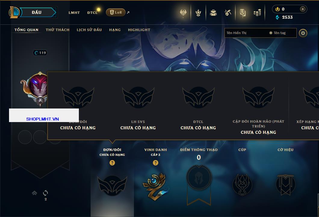Click the reroll refresh icon with count 2

pos(45,193)
